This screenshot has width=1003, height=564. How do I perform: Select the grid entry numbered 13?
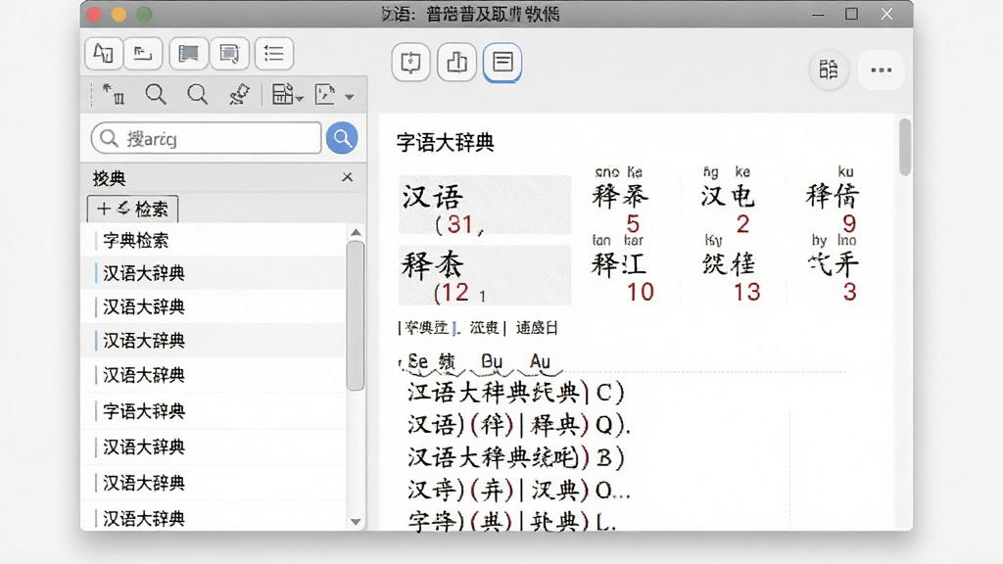[x=731, y=268]
